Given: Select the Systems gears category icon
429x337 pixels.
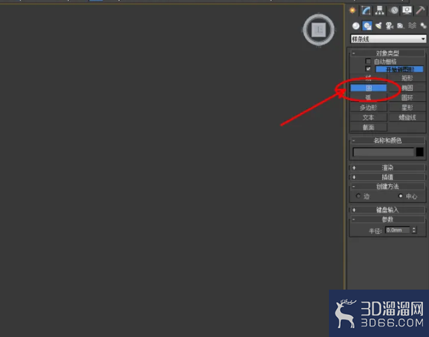Looking at the screenshot, I should [423, 26].
